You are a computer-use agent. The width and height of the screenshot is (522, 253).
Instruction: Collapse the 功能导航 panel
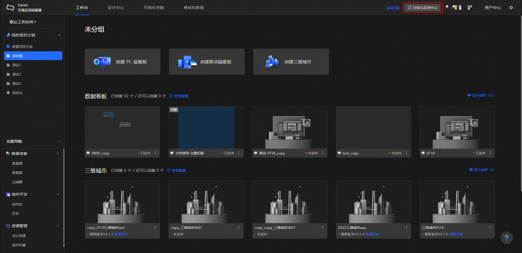pyautogui.click(x=59, y=142)
